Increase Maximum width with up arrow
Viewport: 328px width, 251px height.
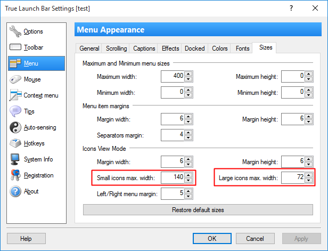click(188, 74)
